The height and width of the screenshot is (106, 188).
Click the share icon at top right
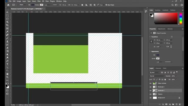click(182, 5)
